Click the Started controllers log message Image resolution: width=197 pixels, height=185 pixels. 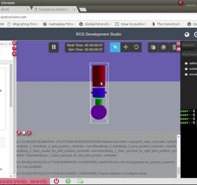point(97,149)
